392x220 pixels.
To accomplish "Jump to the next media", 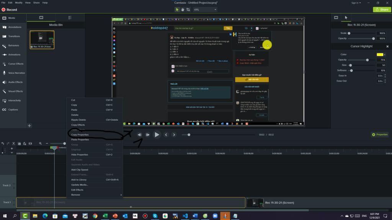I will coord(174,135).
